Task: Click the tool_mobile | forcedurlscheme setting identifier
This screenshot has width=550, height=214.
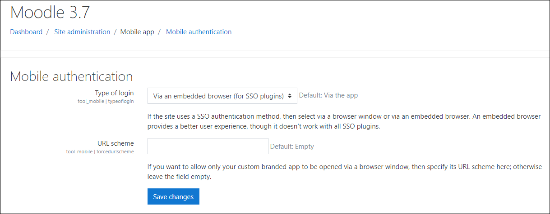Action: tap(100, 152)
